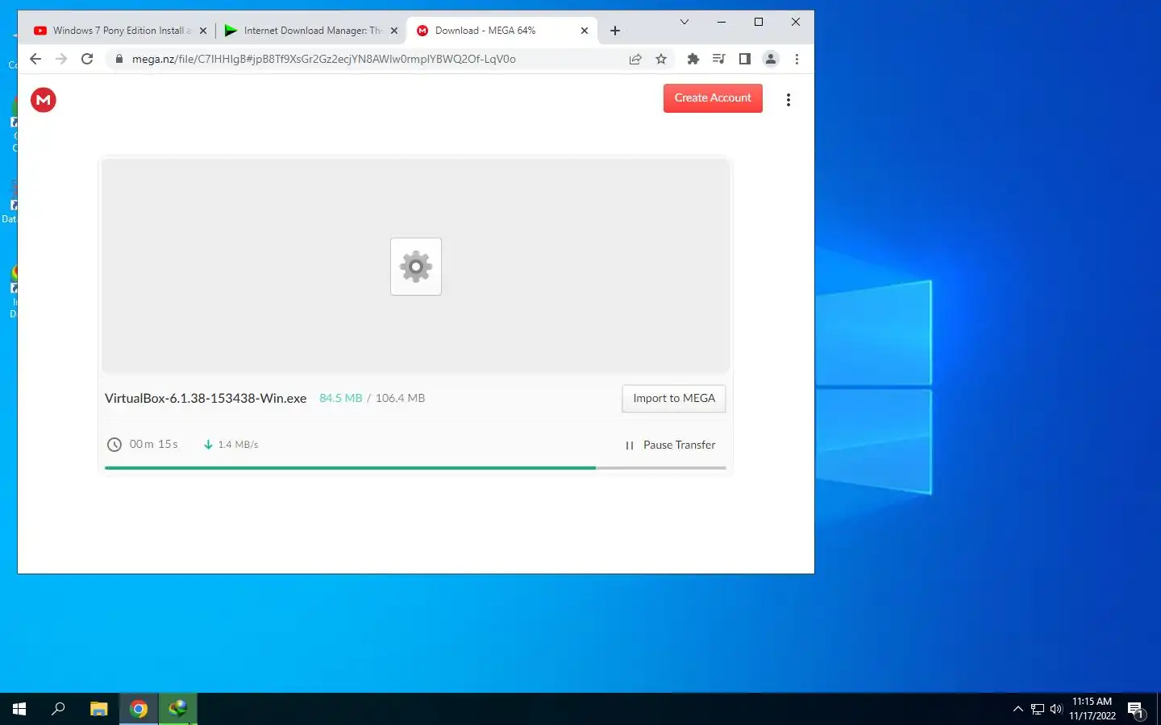The image size is (1161, 725).
Task: Pause the transfer
Action: point(671,445)
